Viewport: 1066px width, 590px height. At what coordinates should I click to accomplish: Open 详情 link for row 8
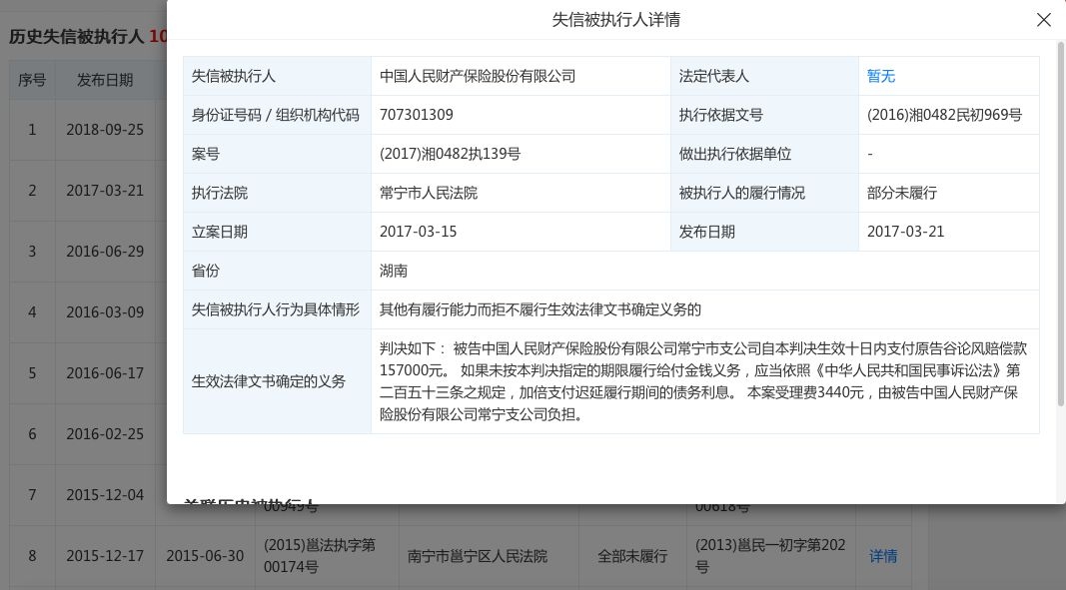(x=882, y=556)
